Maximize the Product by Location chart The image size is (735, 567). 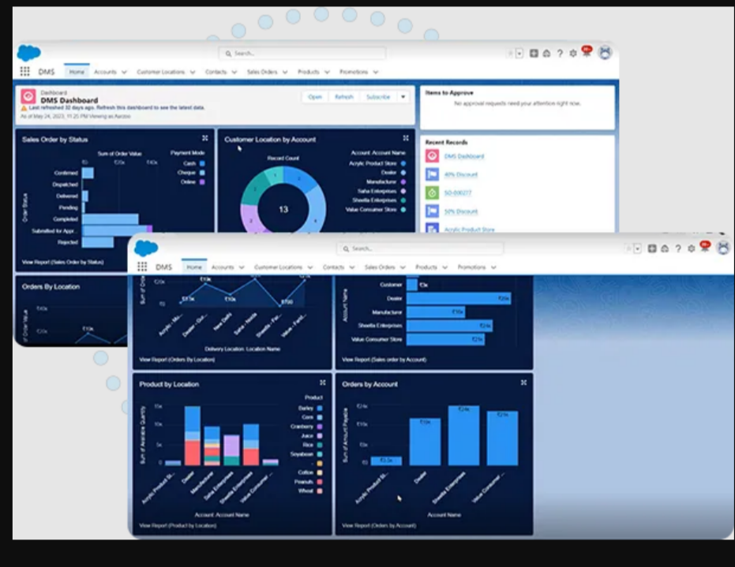(x=321, y=383)
